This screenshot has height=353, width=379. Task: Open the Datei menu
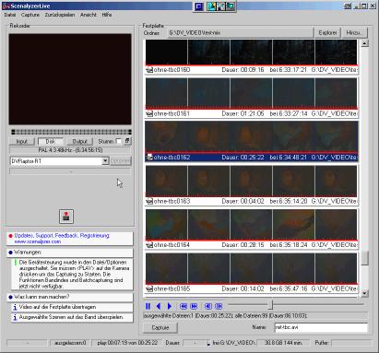[x=10, y=15]
